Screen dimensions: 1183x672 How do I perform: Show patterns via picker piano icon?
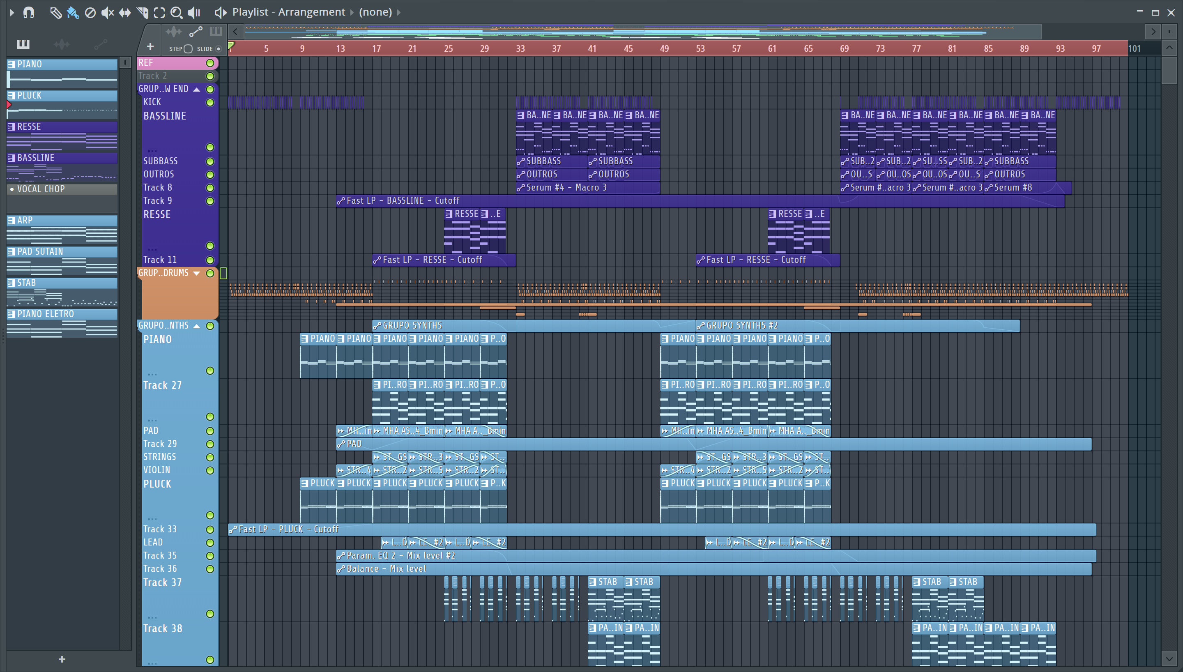coord(23,44)
